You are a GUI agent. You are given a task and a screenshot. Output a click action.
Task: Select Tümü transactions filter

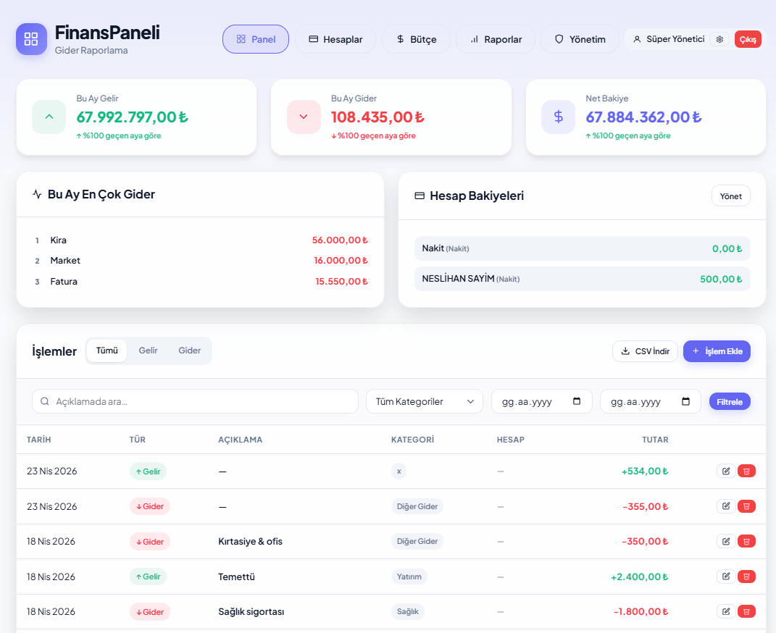click(107, 351)
